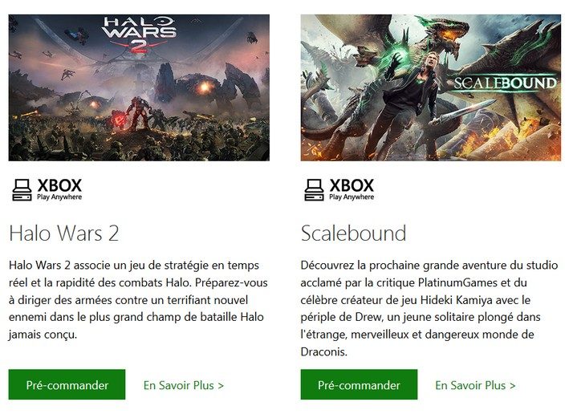Click the Halo Wars 2 cover image
This screenshot has width=569, height=414.
(139, 87)
